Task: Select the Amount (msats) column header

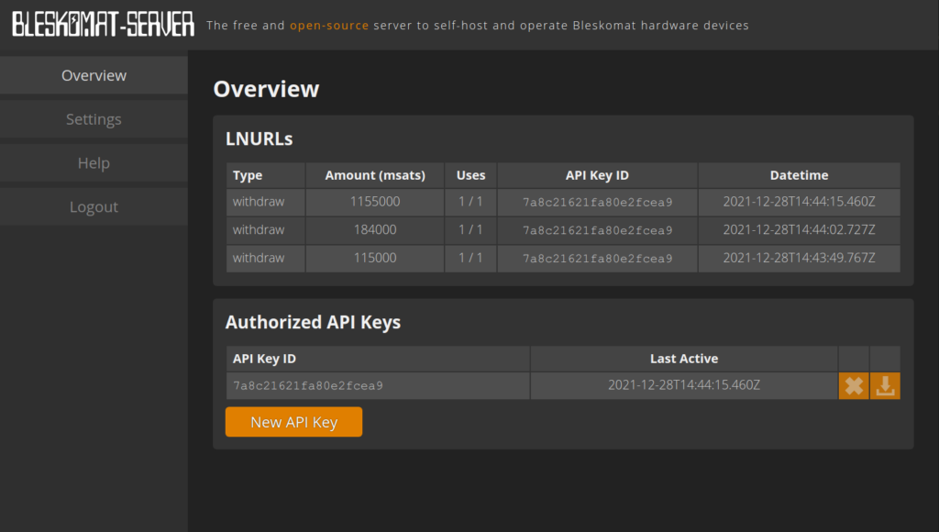Action: coord(375,175)
